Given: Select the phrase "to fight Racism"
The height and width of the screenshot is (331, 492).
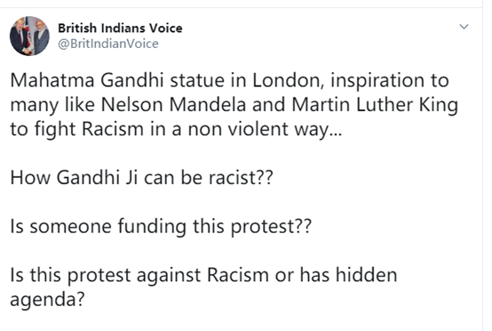Looking at the screenshot, I should (77, 129).
